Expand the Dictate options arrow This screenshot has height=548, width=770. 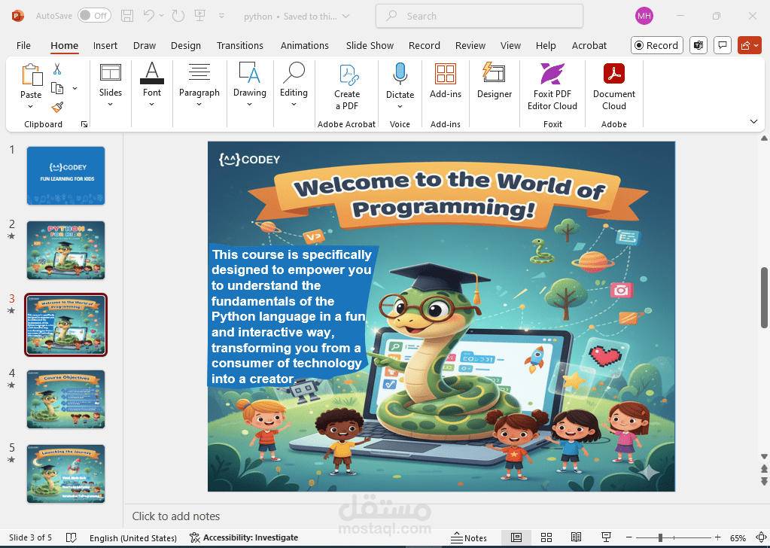[x=400, y=107]
